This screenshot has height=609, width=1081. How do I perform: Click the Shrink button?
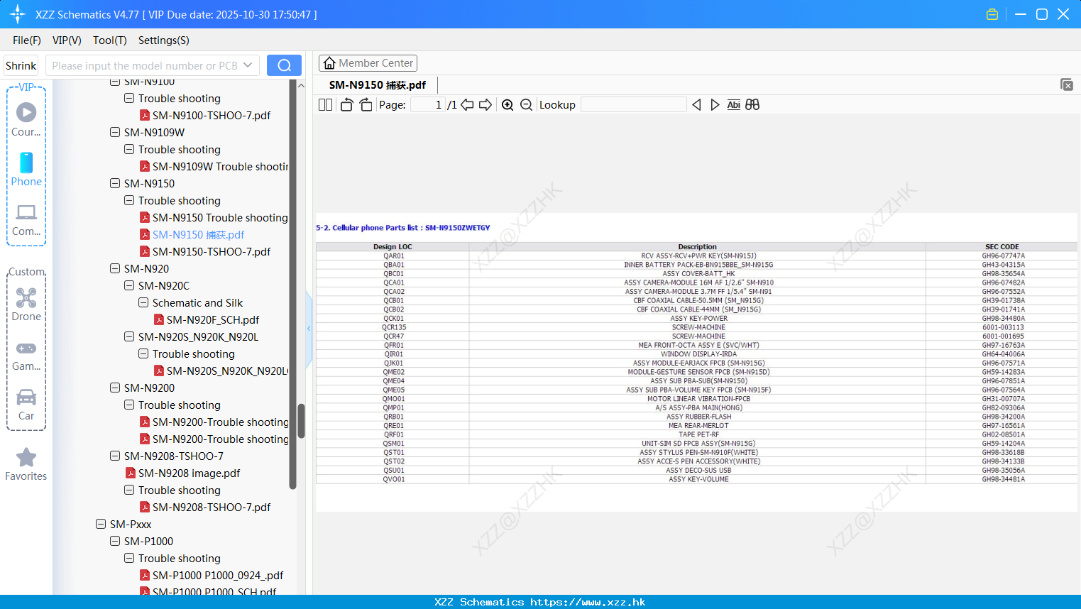coord(21,65)
